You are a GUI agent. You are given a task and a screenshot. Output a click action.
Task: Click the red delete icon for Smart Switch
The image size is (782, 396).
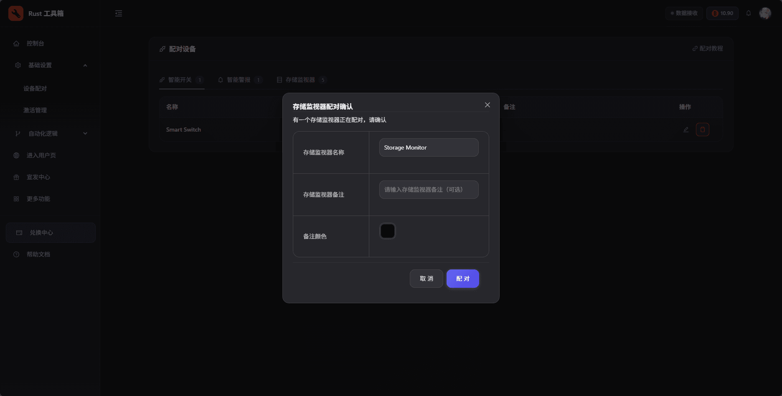[702, 129]
